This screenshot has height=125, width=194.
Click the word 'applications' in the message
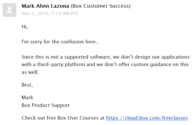click(175, 57)
